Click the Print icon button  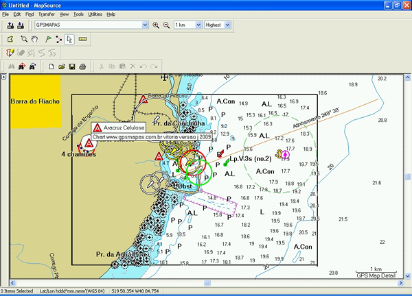(x=82, y=66)
